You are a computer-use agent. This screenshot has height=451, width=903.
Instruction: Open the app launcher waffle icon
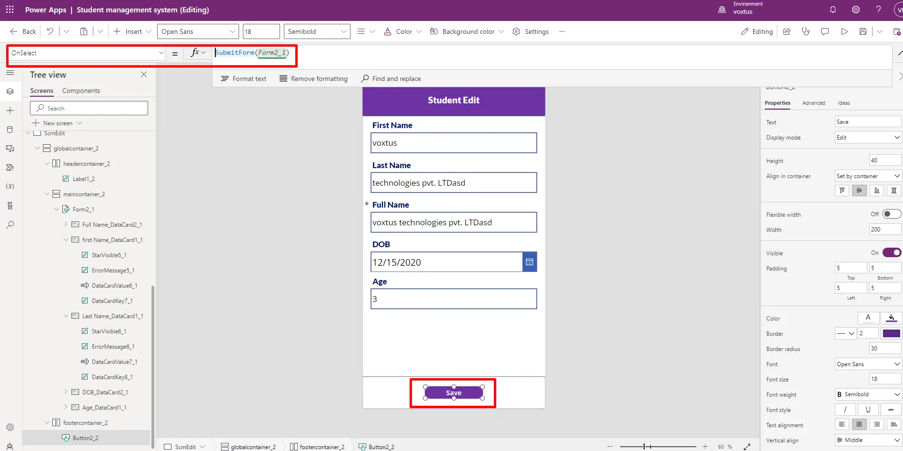pyautogui.click(x=10, y=10)
